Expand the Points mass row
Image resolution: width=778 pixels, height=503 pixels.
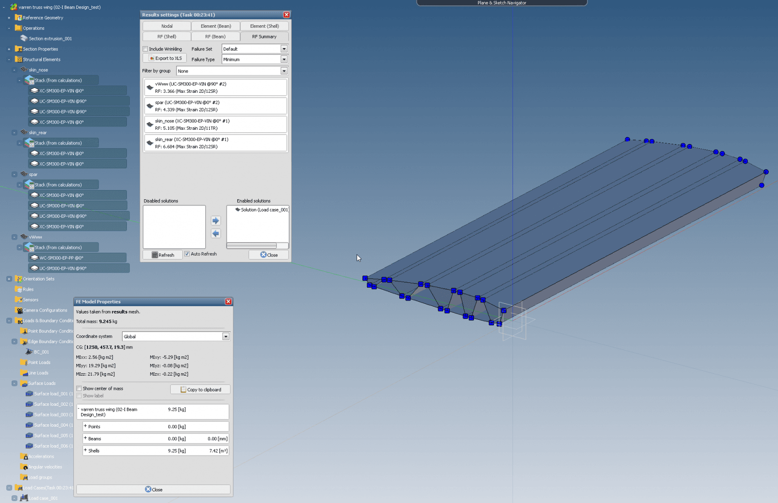point(85,426)
